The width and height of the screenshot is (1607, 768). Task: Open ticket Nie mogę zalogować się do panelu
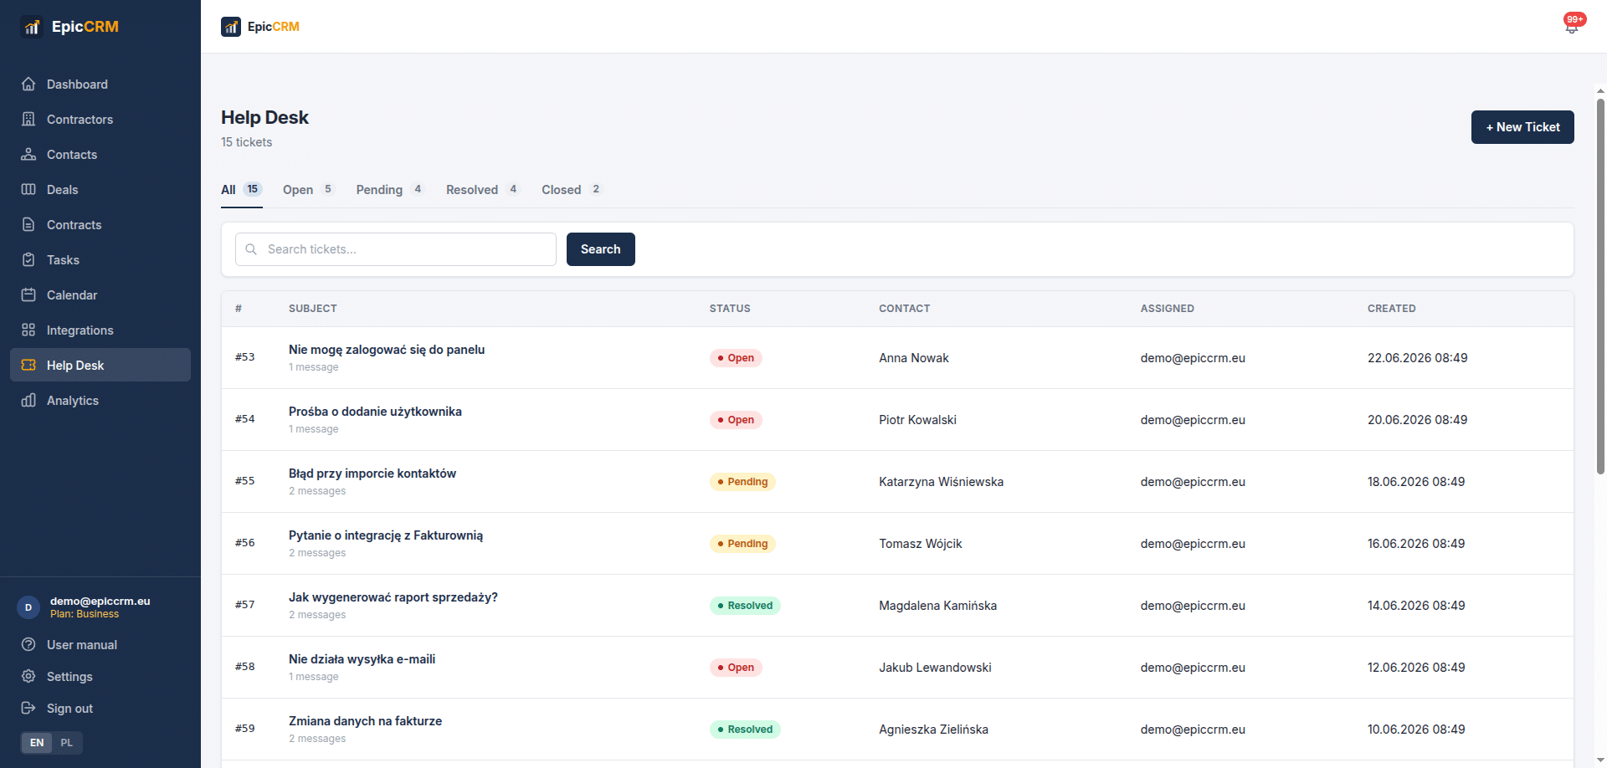pos(387,350)
